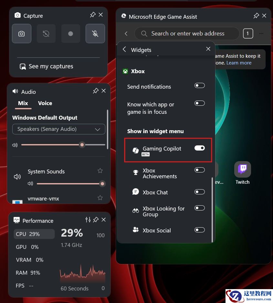
Task: Click the back arrow in Edge Game Assist
Action: click(x=126, y=33)
